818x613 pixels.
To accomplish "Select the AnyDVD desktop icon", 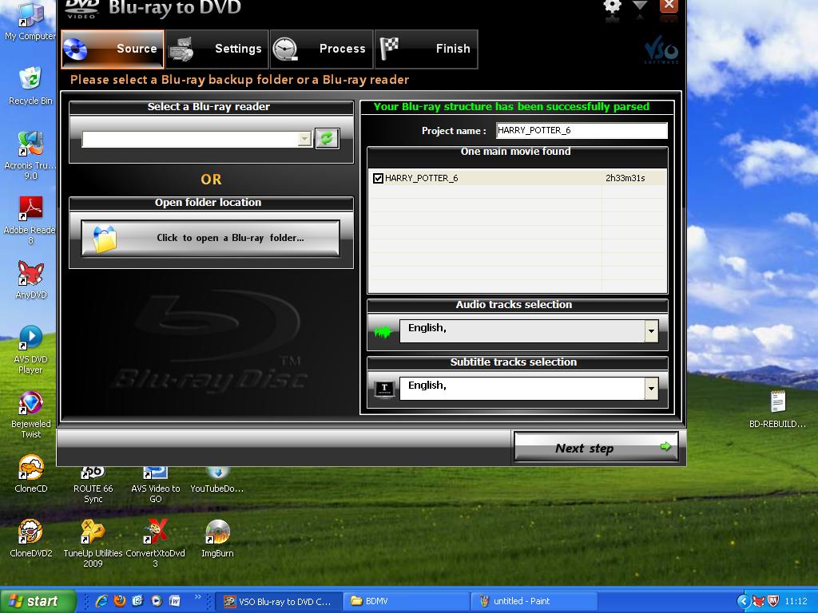I will coord(30,280).
